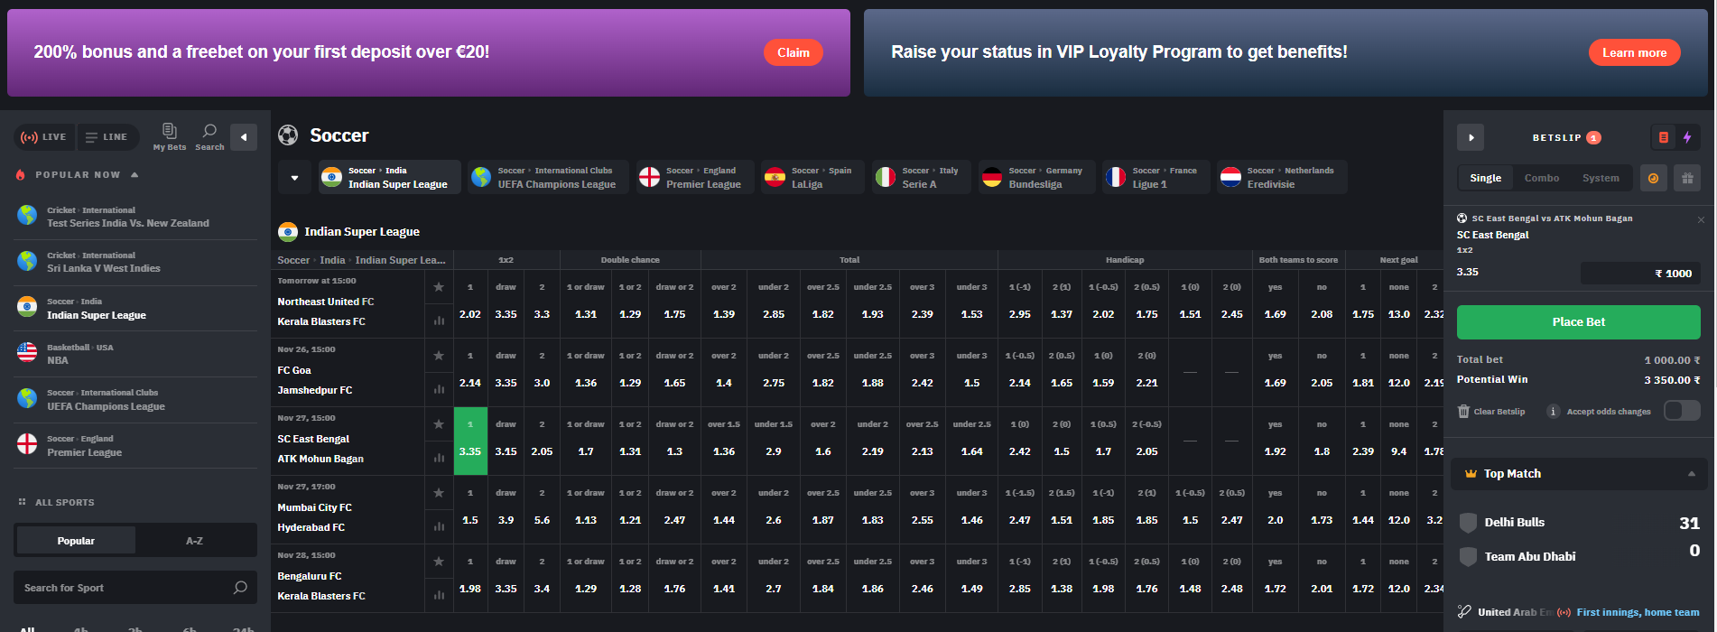The width and height of the screenshot is (1717, 632).
Task: Activate the purple lightning quick bet icon
Action: click(x=1687, y=137)
